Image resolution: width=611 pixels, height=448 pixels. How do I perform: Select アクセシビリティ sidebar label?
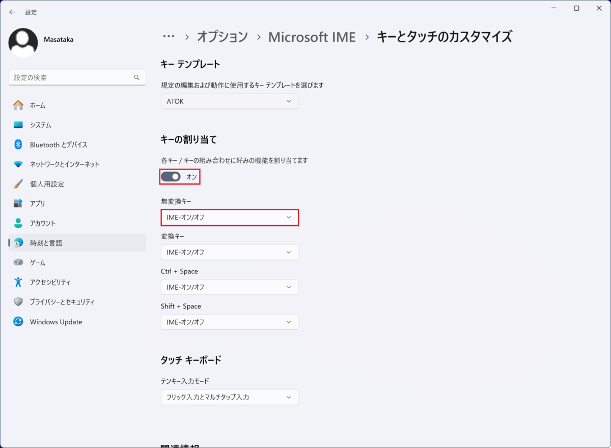[x=50, y=283]
